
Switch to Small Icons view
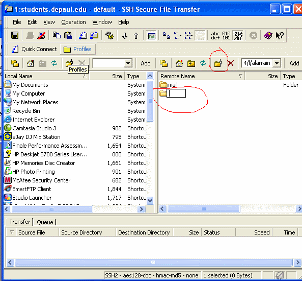(x=177, y=36)
